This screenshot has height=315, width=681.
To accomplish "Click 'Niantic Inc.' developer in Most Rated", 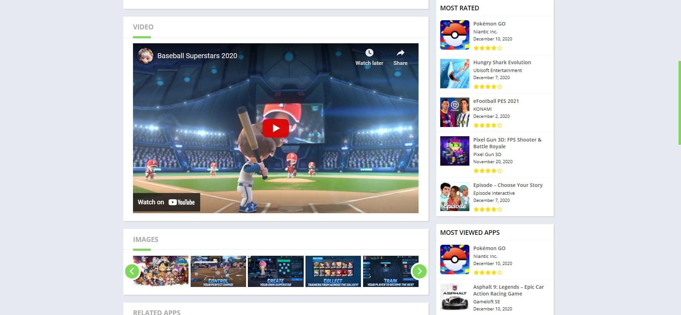I will coord(485,32).
